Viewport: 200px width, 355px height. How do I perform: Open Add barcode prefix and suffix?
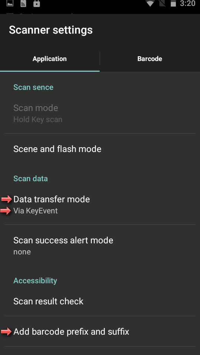click(100, 331)
